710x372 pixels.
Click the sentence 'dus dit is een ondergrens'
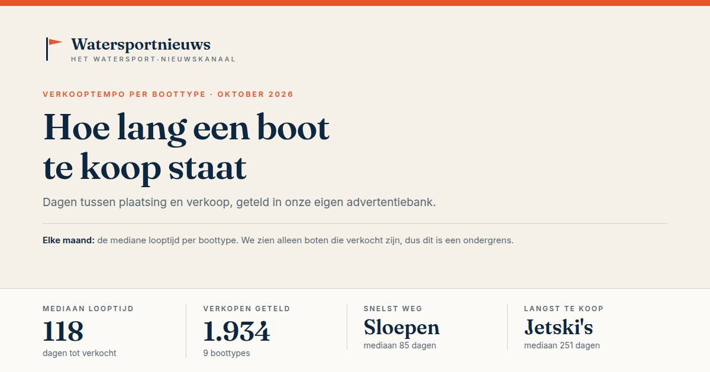click(x=459, y=240)
